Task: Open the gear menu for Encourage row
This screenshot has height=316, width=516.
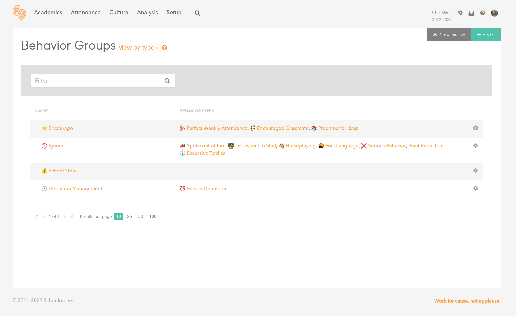Action: click(x=476, y=128)
